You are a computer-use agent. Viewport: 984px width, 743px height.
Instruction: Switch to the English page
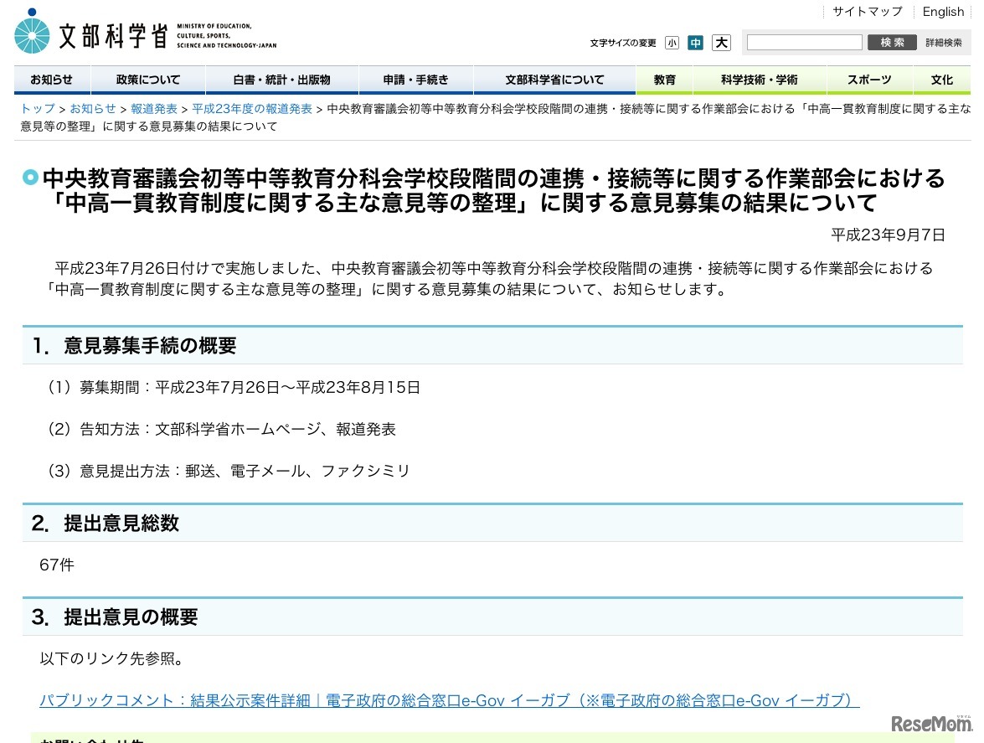point(943,11)
